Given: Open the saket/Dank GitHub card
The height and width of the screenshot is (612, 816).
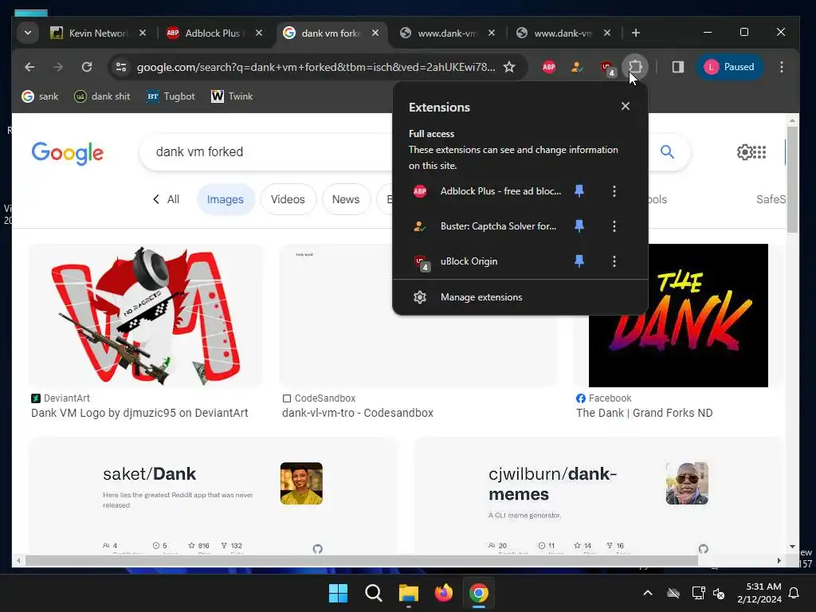Looking at the screenshot, I should pyautogui.click(x=213, y=496).
